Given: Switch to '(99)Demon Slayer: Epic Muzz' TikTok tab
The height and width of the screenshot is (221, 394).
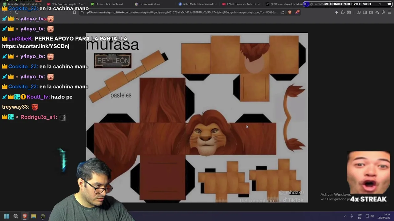Looking at the screenshot, I should tap(284, 4).
